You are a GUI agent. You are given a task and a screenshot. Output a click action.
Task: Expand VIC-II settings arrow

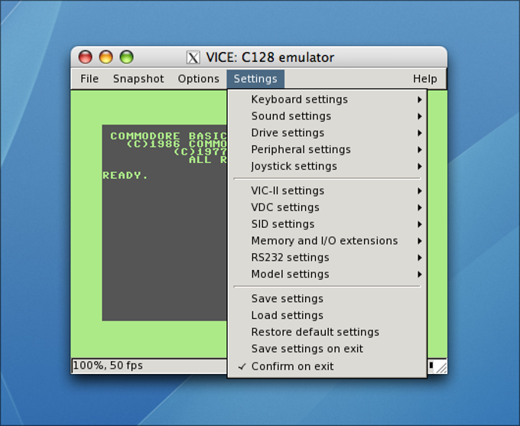point(420,190)
